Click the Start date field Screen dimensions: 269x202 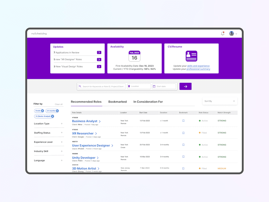click(x=164, y=87)
